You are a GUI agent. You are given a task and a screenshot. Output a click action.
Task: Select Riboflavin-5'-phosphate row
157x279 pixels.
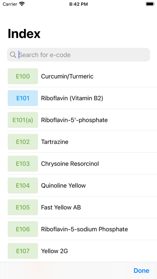[83, 120]
